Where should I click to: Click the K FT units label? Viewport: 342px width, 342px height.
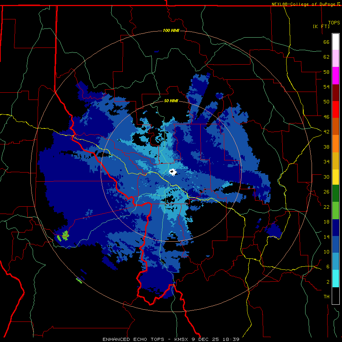click(x=321, y=26)
